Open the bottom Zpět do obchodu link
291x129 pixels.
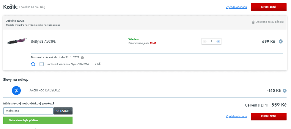[x=236, y=116]
